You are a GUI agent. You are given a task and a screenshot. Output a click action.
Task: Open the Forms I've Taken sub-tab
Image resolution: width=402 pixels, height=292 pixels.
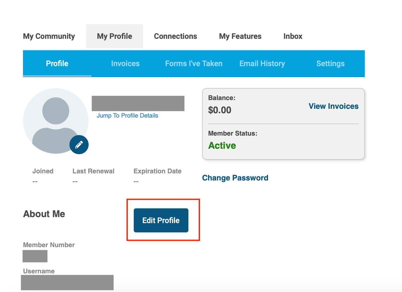194,63
